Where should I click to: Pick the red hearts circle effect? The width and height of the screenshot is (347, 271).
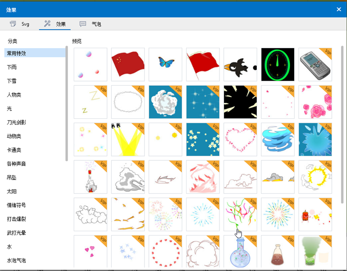coord(165,251)
